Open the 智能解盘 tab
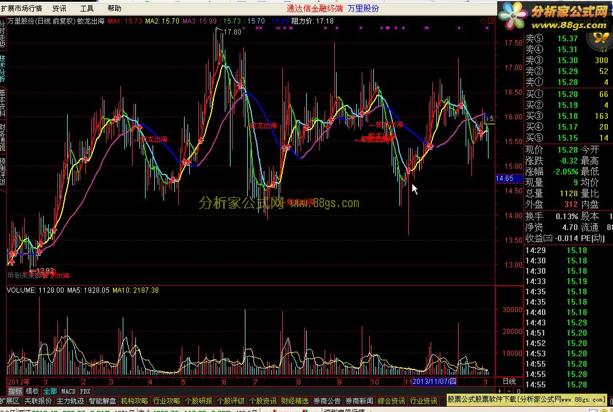Viewport: 613px width, 412px height. pyautogui.click(x=102, y=401)
